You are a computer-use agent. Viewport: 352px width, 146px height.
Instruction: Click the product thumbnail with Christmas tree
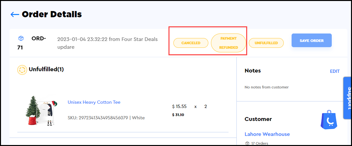[41, 111]
